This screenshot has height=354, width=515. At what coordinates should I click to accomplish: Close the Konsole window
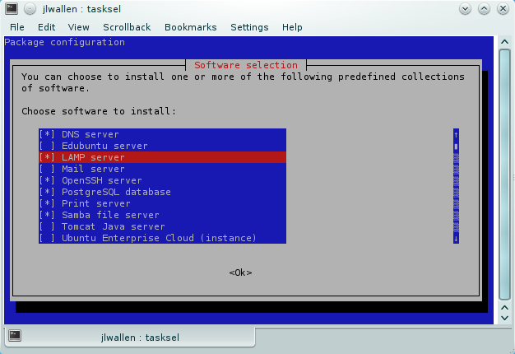click(x=503, y=9)
